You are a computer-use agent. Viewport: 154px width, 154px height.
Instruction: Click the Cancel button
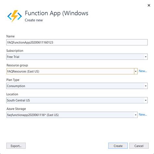click(139, 146)
